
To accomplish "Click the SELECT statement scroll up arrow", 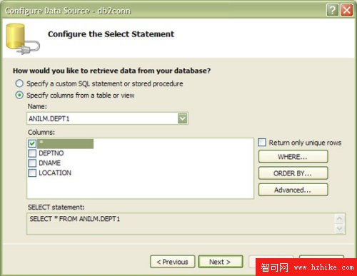I will tap(339, 219).
